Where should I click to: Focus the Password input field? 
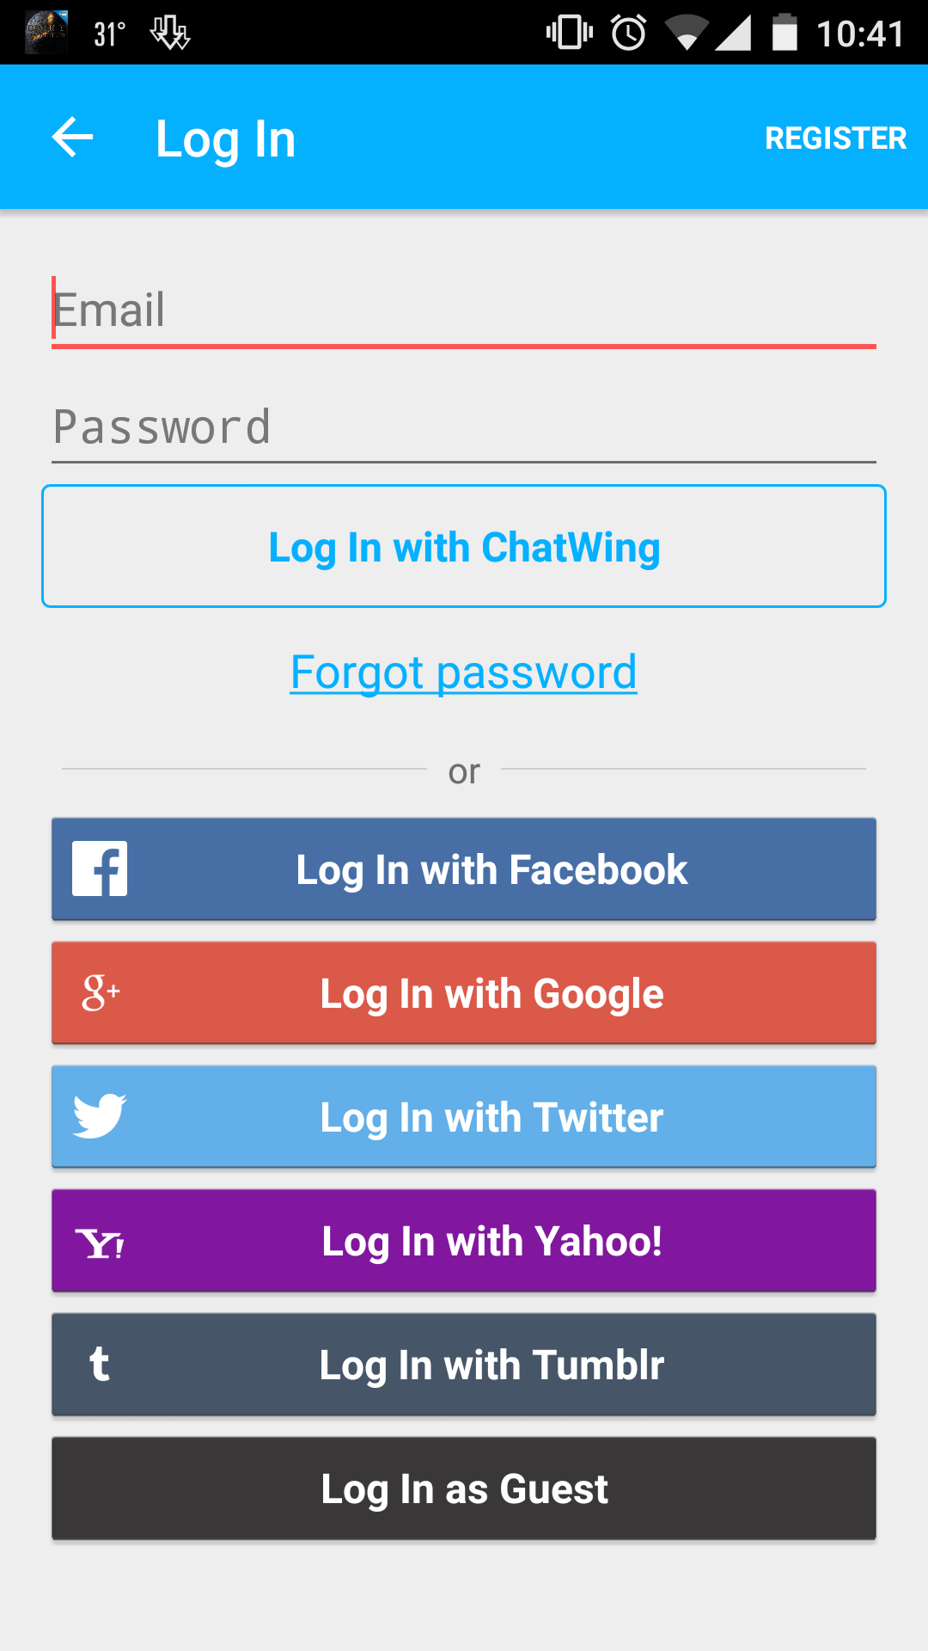point(464,427)
